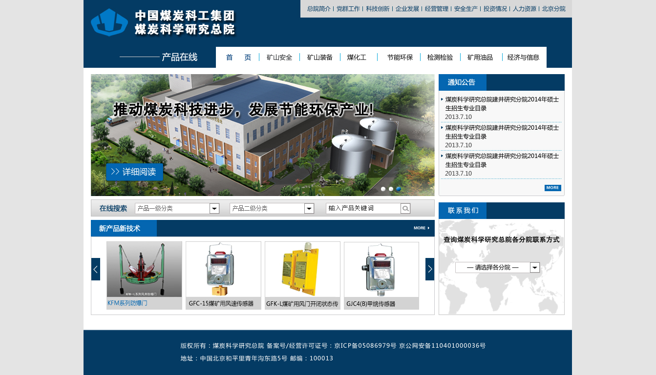This screenshot has width=656, height=375.
Task: Select the first banner slide dot
Action: click(383, 189)
